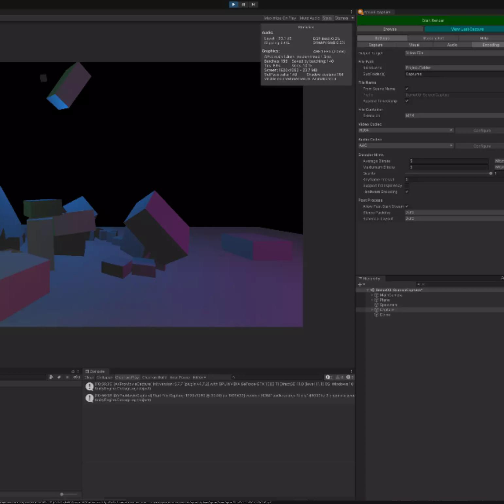
Task: Click Configure next to Video Codec
Action: pos(480,130)
